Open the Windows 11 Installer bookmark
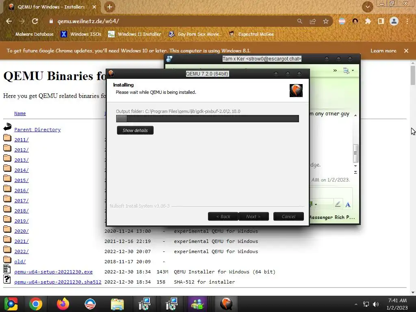The image size is (416, 312). pos(135,34)
